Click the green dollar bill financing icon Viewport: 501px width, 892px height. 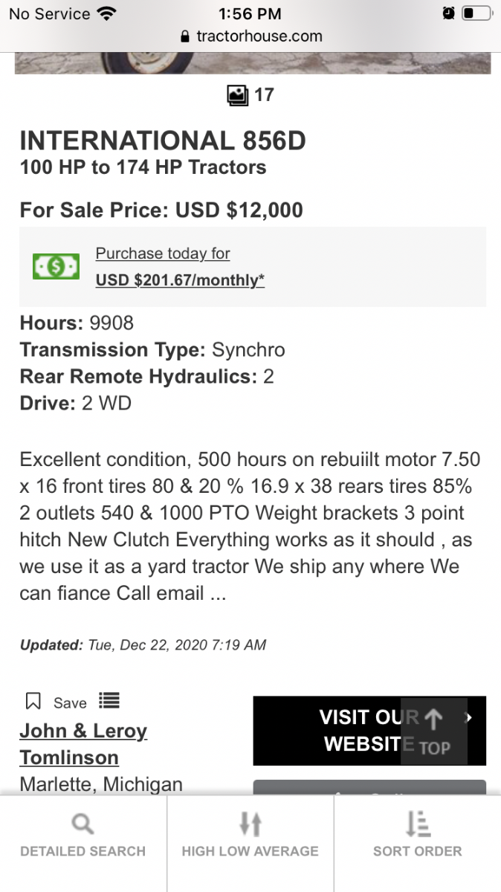56,266
